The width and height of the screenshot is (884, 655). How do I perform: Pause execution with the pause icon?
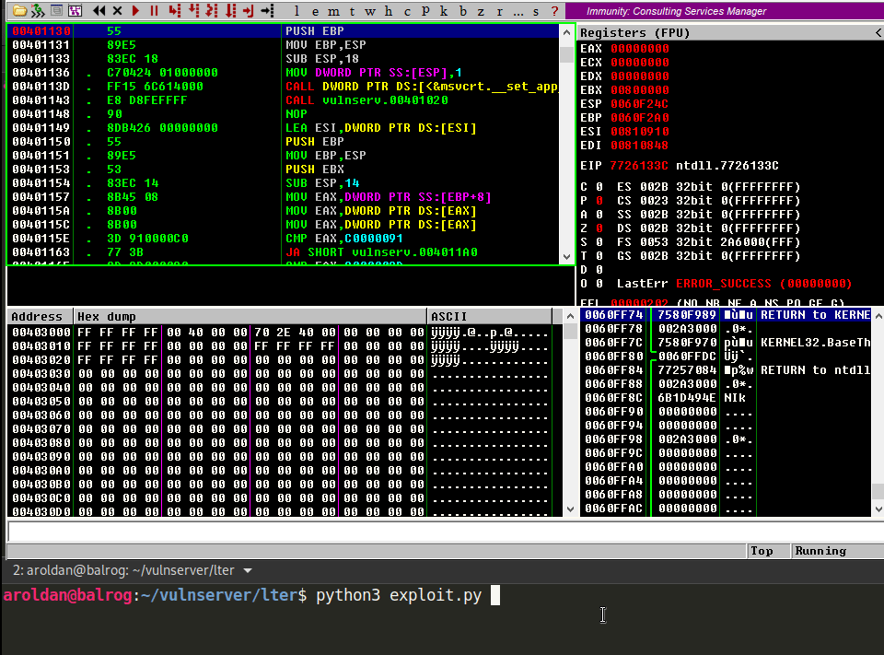coord(154,11)
